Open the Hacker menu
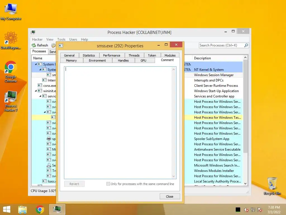Image resolution: width=286 pixels, height=215 pixels. pos(37,39)
